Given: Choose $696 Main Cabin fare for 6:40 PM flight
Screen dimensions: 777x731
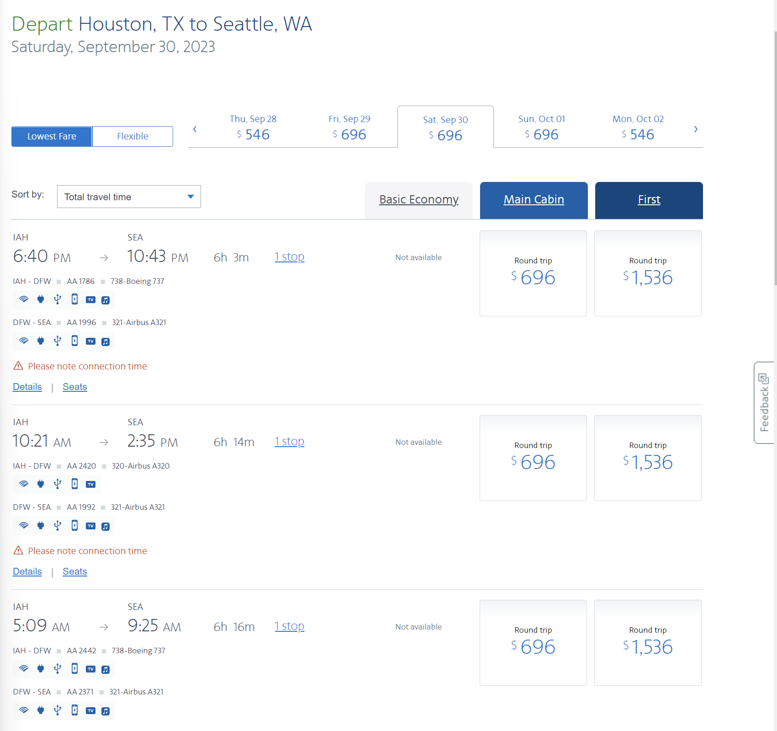Looking at the screenshot, I should click(533, 273).
